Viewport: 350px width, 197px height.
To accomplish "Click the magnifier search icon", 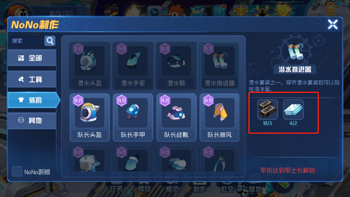I will click(50, 41).
